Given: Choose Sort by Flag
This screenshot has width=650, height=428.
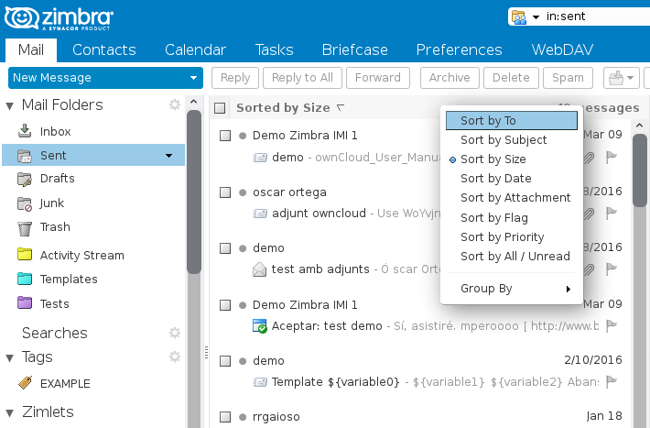Looking at the screenshot, I should pyautogui.click(x=512, y=217).
